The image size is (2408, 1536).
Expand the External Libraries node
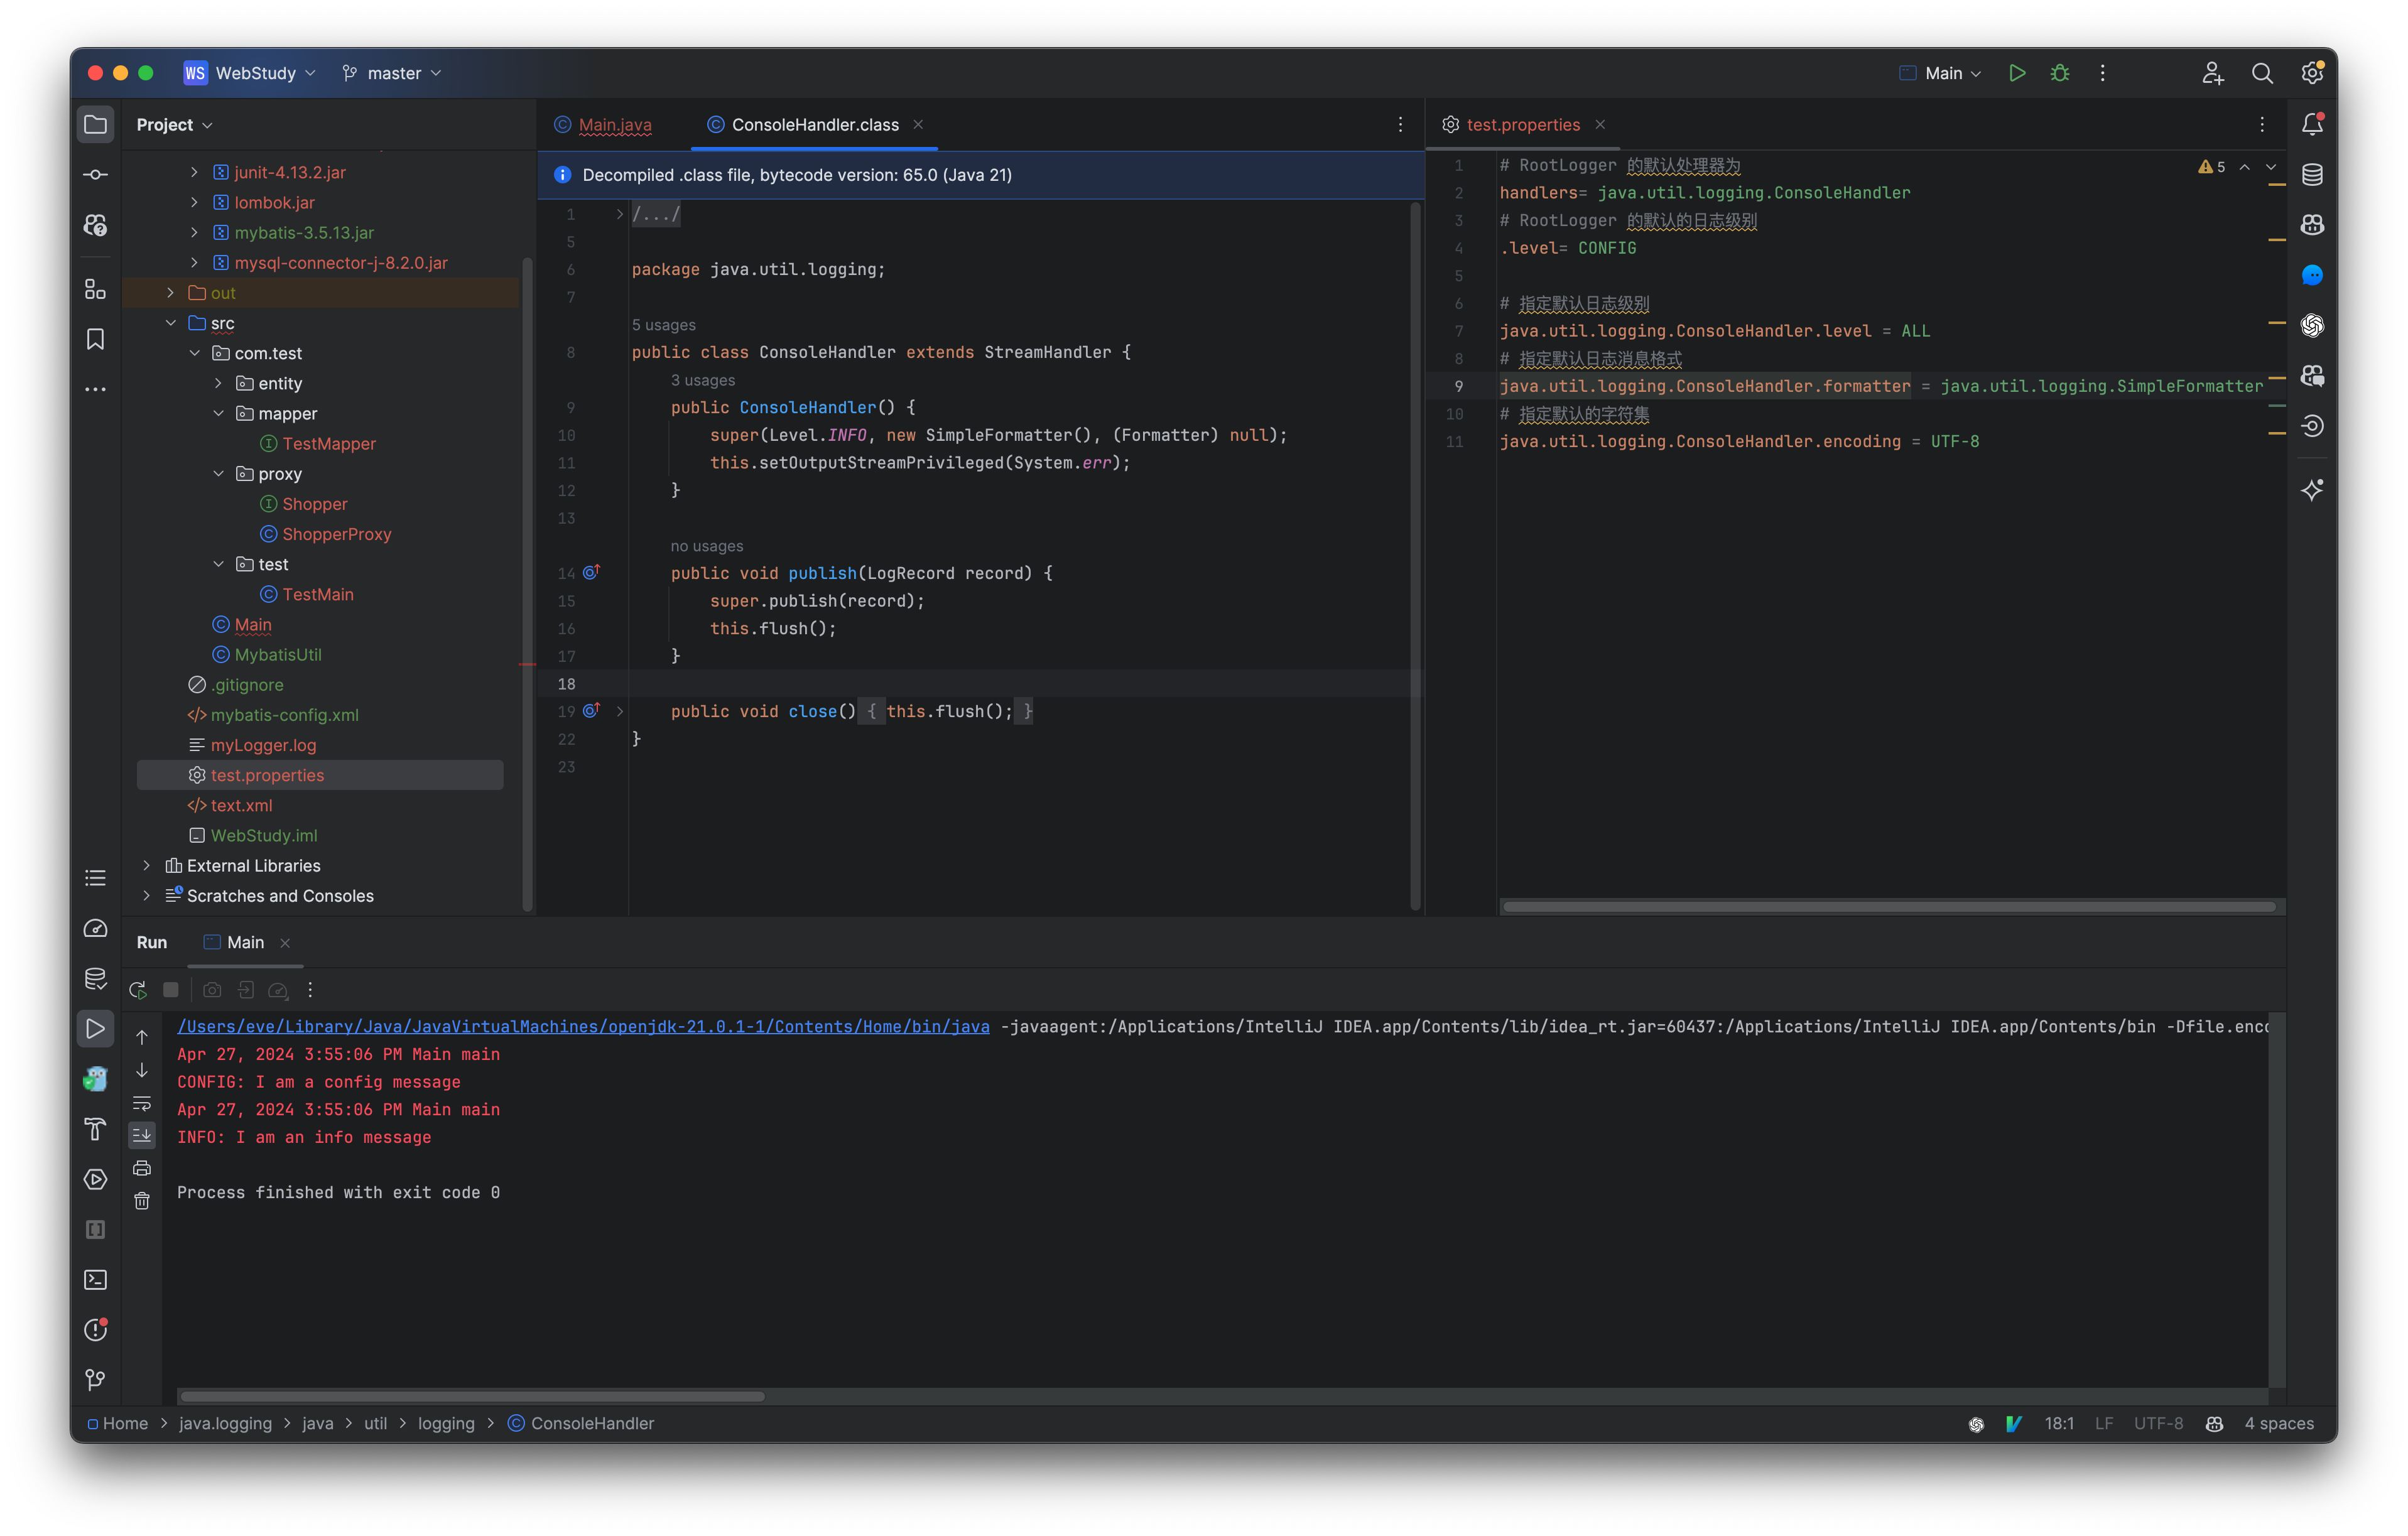(147, 865)
